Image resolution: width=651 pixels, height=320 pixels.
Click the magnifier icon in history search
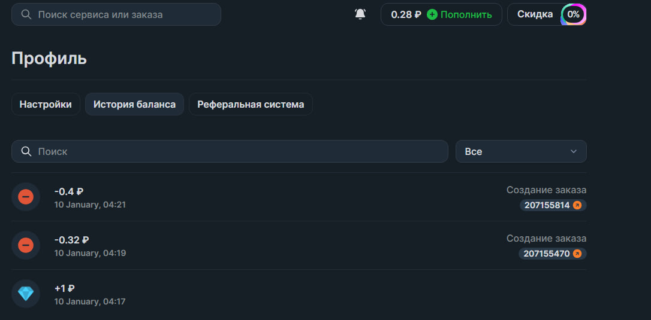coord(26,151)
